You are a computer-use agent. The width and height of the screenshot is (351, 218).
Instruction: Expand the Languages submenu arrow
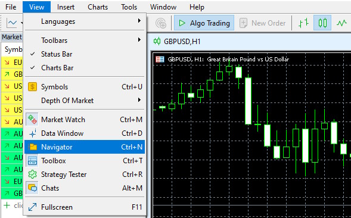139,21
